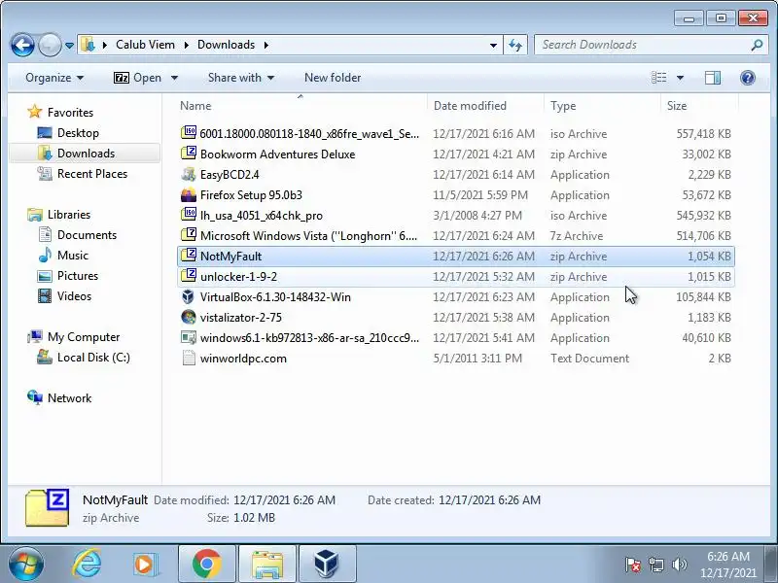Click New folder in the toolbar
The height and width of the screenshot is (583, 778).
click(x=333, y=78)
